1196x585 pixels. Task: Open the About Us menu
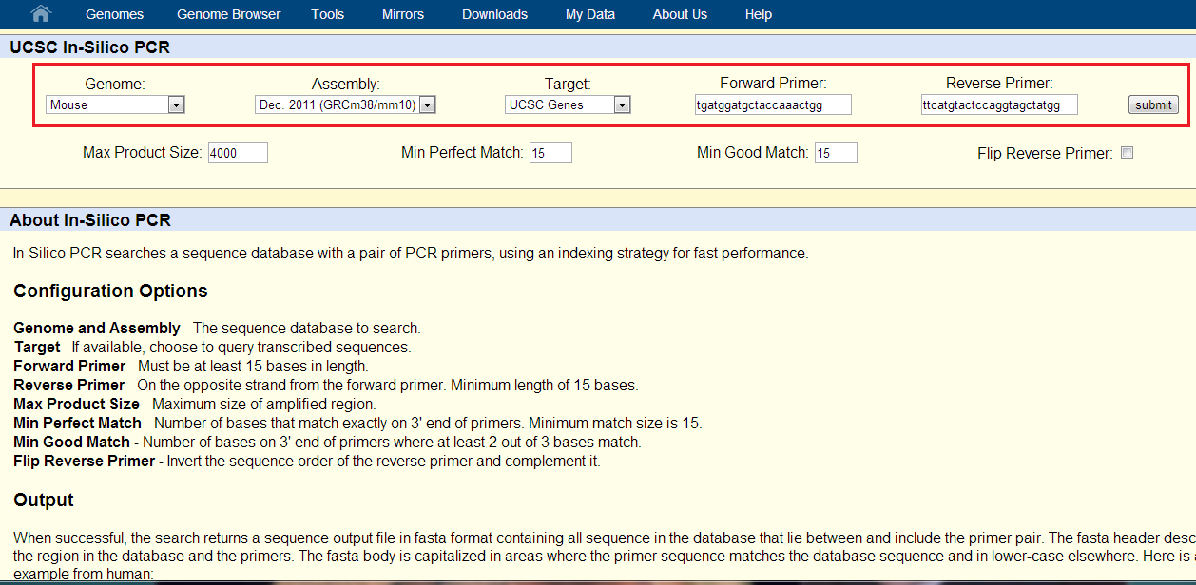click(x=680, y=14)
